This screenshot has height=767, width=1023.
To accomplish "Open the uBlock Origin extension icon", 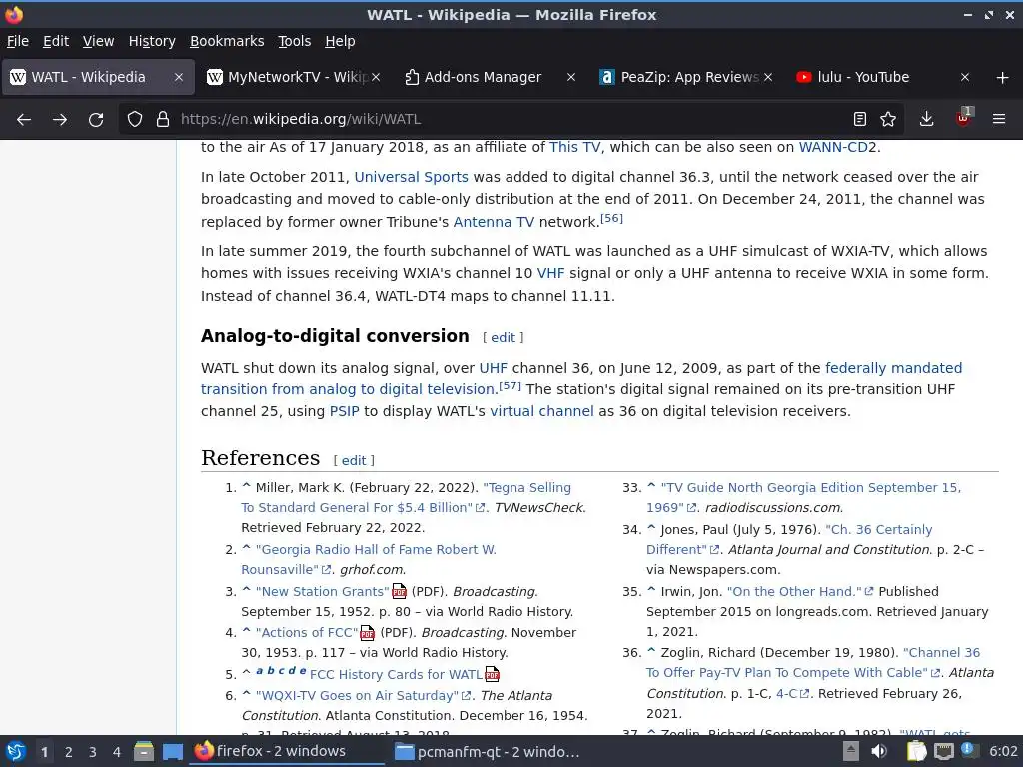I will 964,118.
